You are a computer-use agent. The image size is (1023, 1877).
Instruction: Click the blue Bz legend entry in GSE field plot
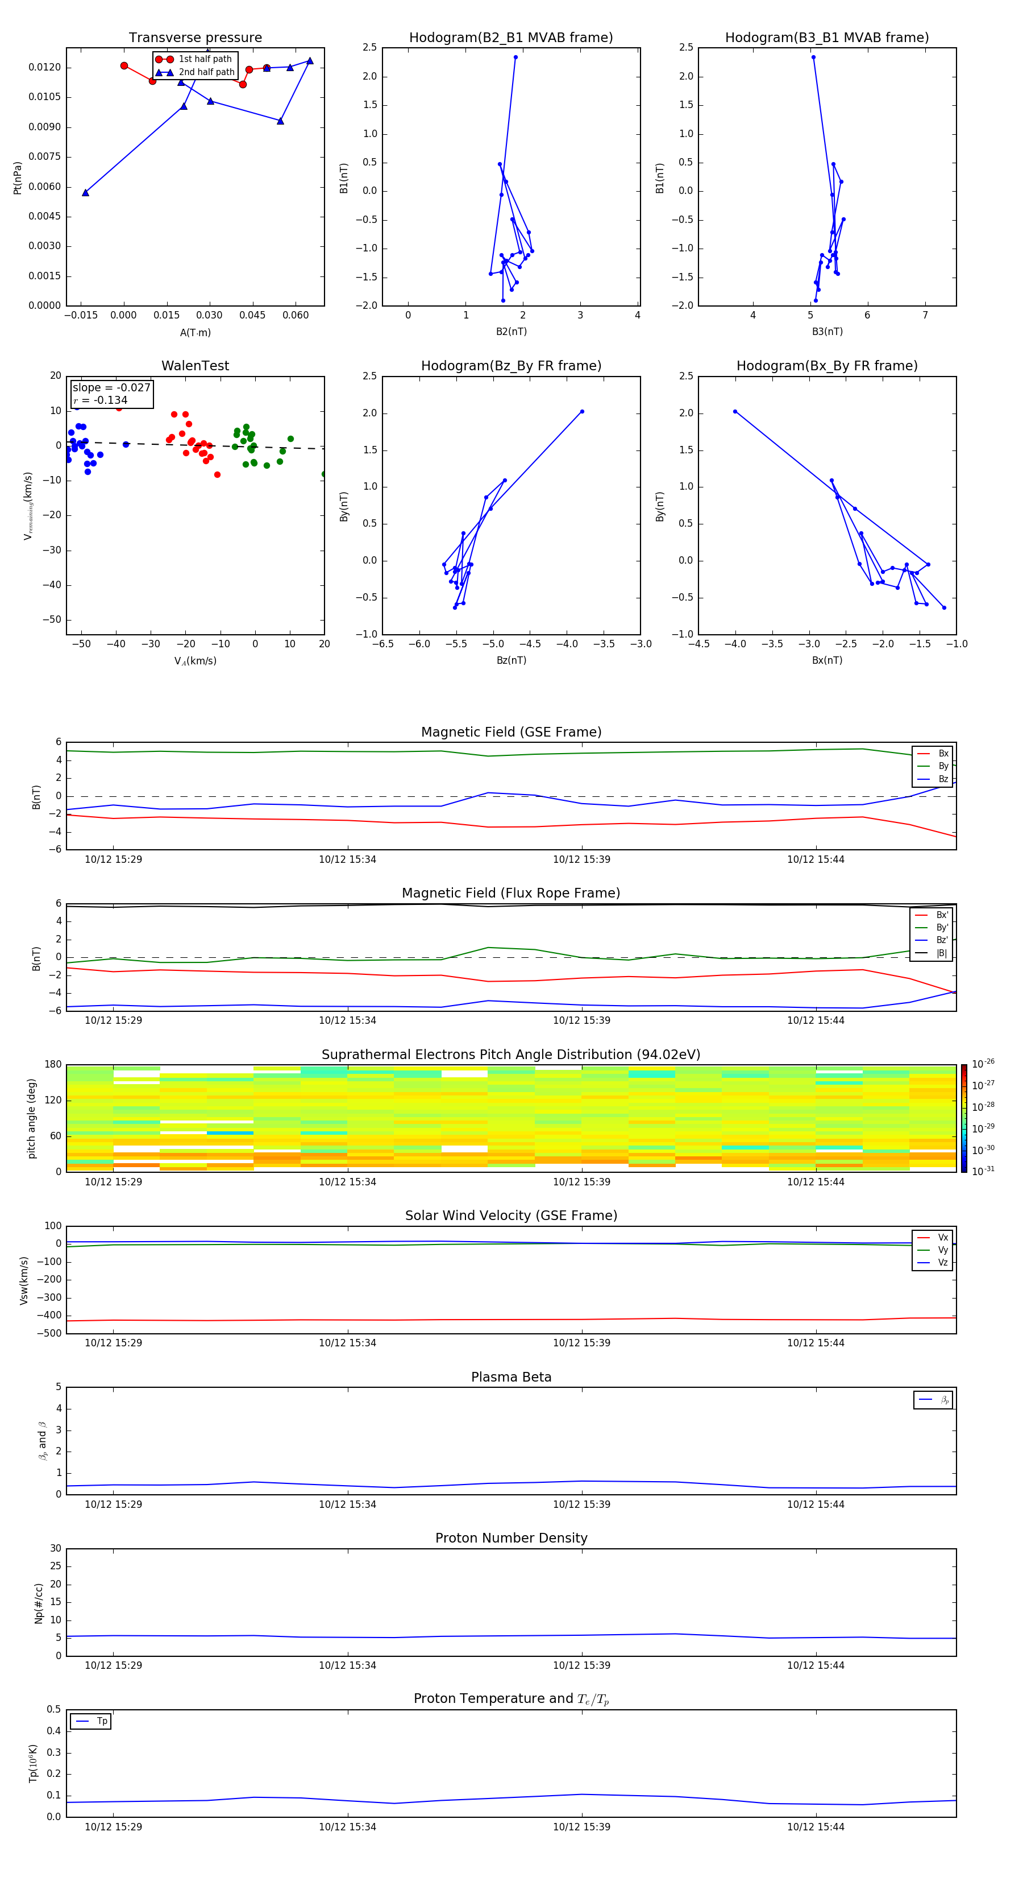tap(933, 779)
